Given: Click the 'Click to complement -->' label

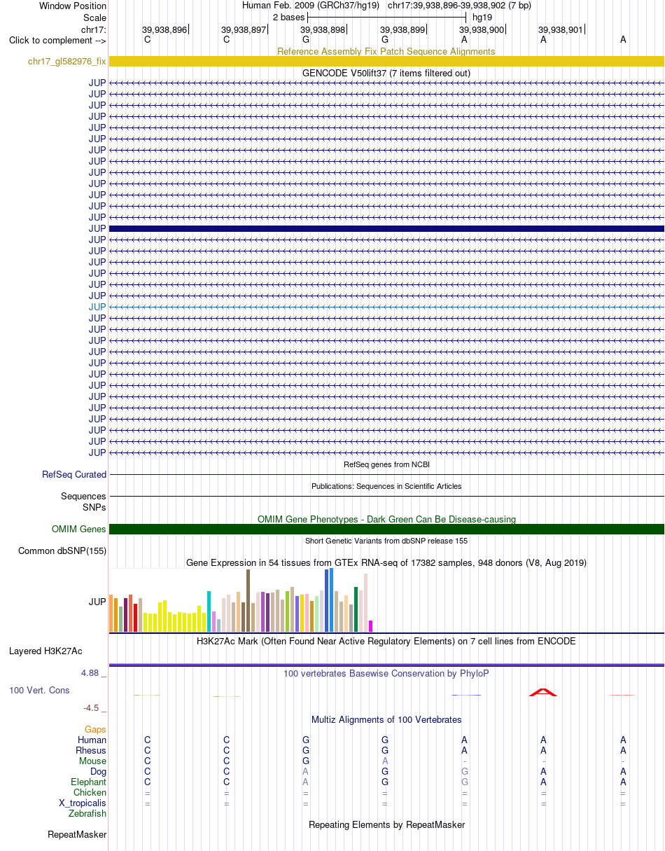Looking at the screenshot, I should click(x=57, y=40).
